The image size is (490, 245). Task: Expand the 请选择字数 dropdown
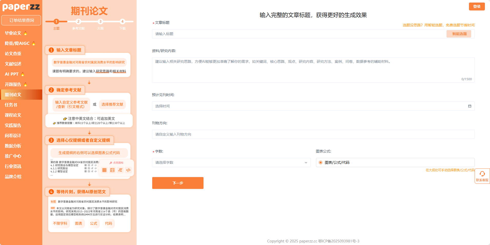coord(231,162)
